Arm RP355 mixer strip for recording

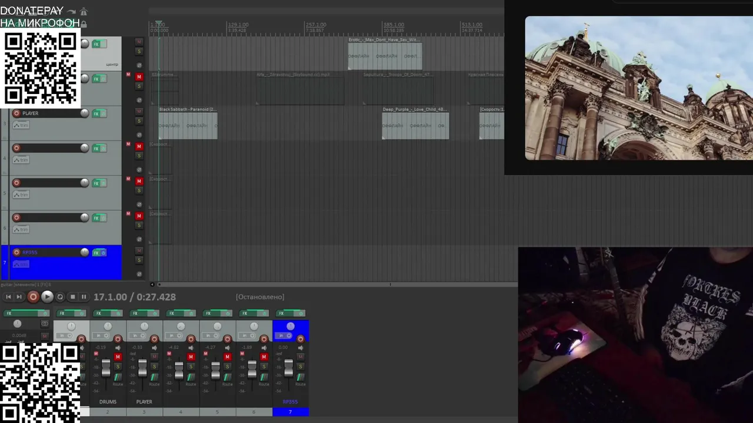pyautogui.click(x=301, y=339)
